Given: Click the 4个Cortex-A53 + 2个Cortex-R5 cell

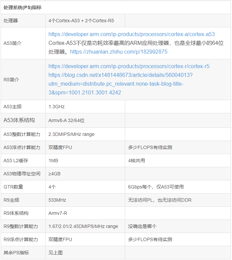Looking at the screenshot, I should tap(81, 21).
